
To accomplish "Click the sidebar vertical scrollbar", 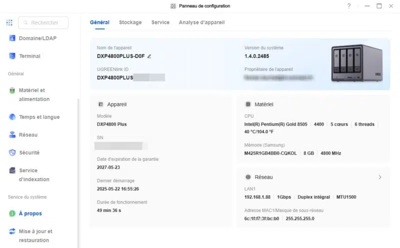I will pyautogui.click(x=78, y=173).
